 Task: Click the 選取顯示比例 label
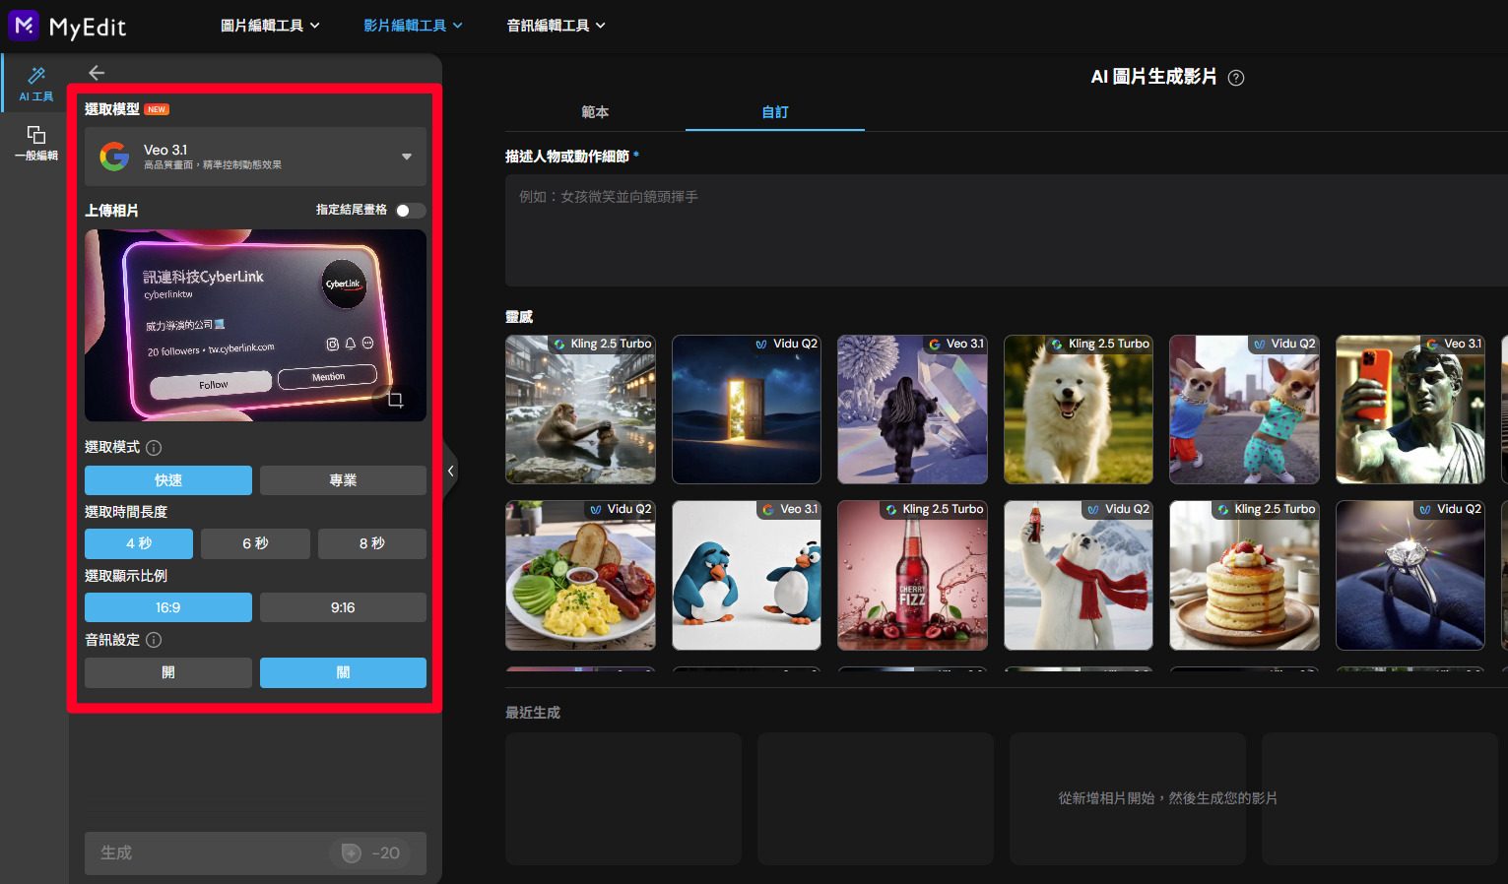pyautogui.click(x=126, y=576)
